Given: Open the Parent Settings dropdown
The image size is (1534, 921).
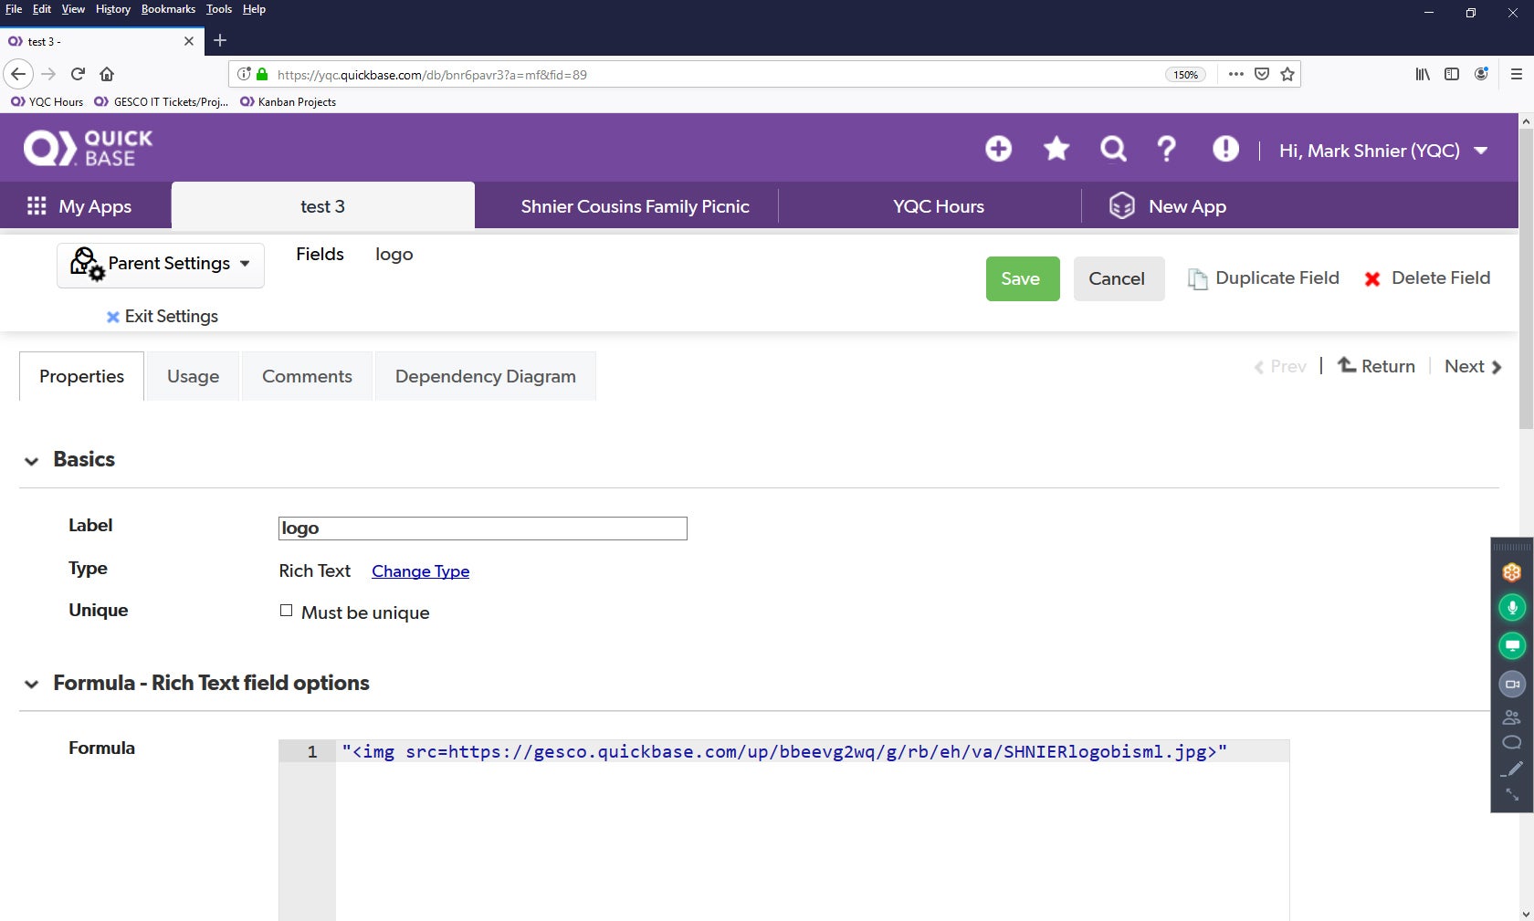Looking at the screenshot, I should coord(161,265).
